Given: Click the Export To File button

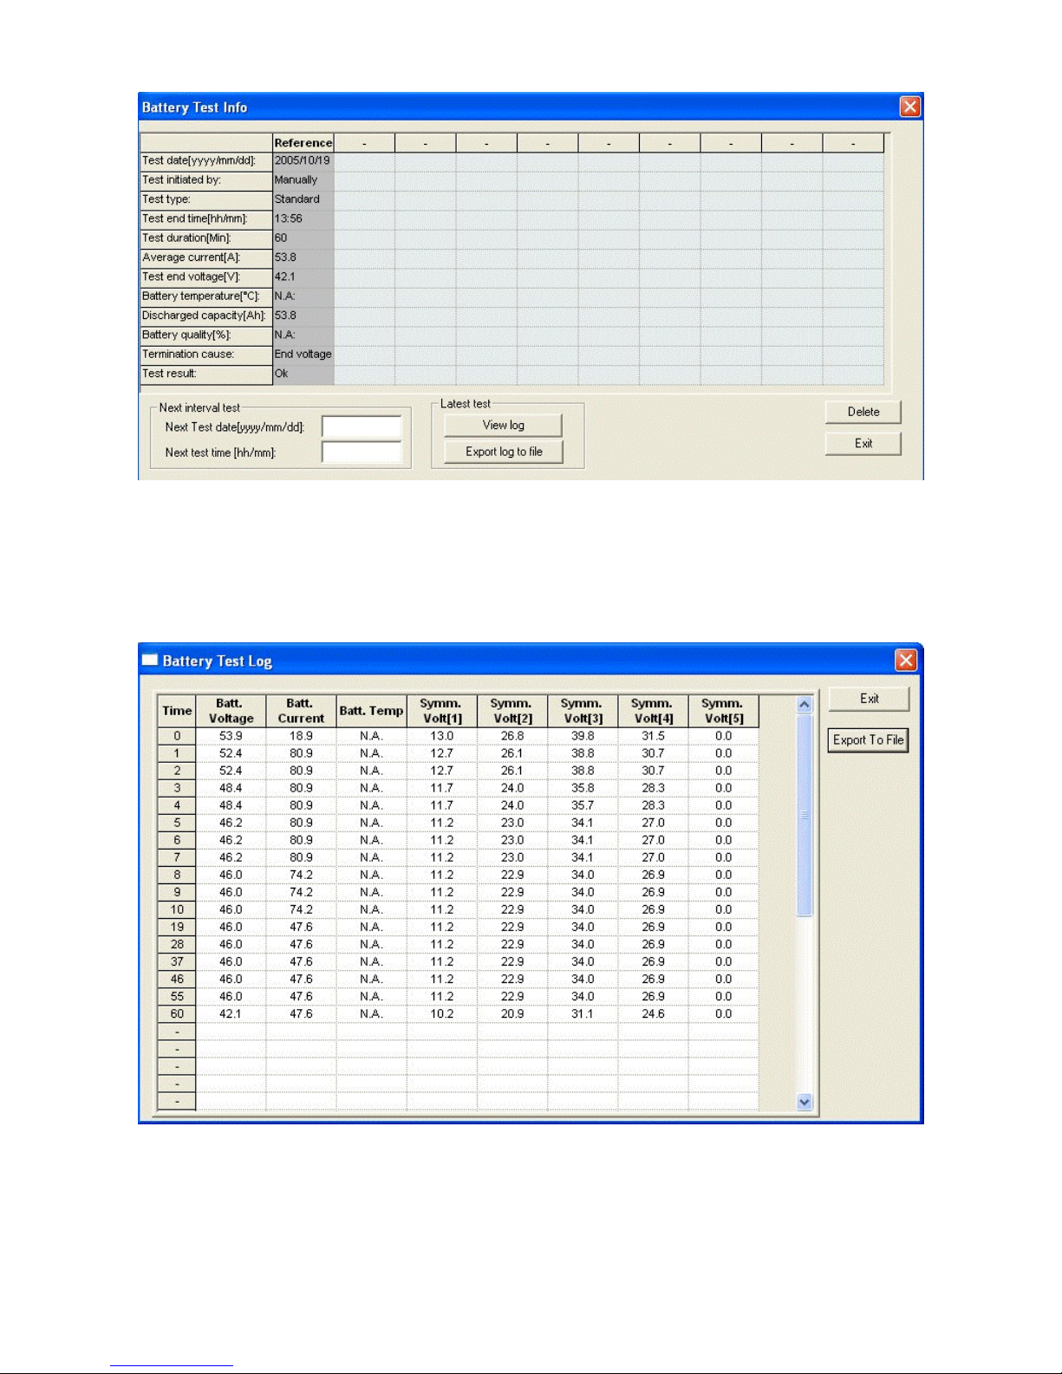Looking at the screenshot, I should 868,739.
